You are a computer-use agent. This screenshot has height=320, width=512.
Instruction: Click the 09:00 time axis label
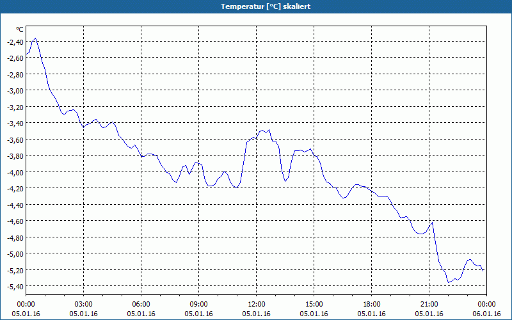[x=198, y=305]
